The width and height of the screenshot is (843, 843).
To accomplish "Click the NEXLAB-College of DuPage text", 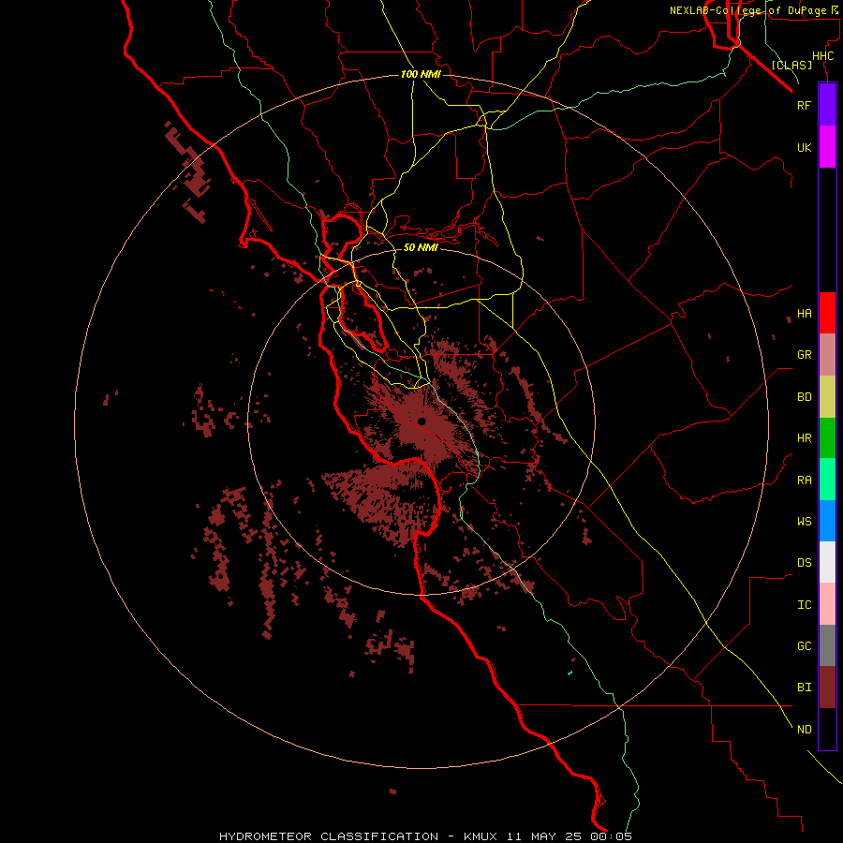I will click(747, 10).
